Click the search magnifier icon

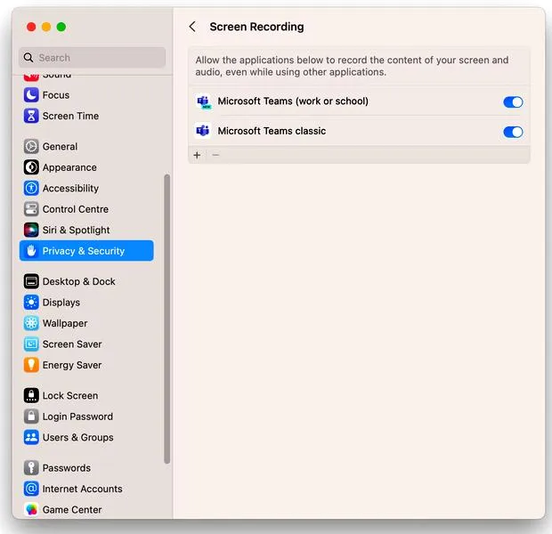point(28,57)
